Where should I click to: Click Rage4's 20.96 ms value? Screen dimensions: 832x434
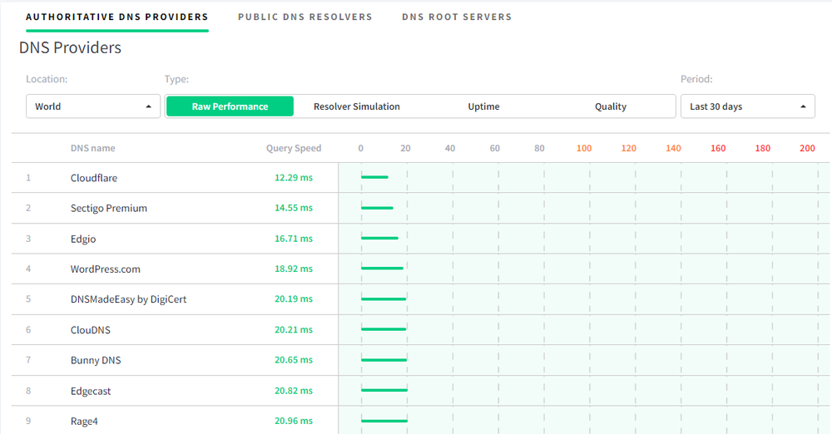coord(294,422)
